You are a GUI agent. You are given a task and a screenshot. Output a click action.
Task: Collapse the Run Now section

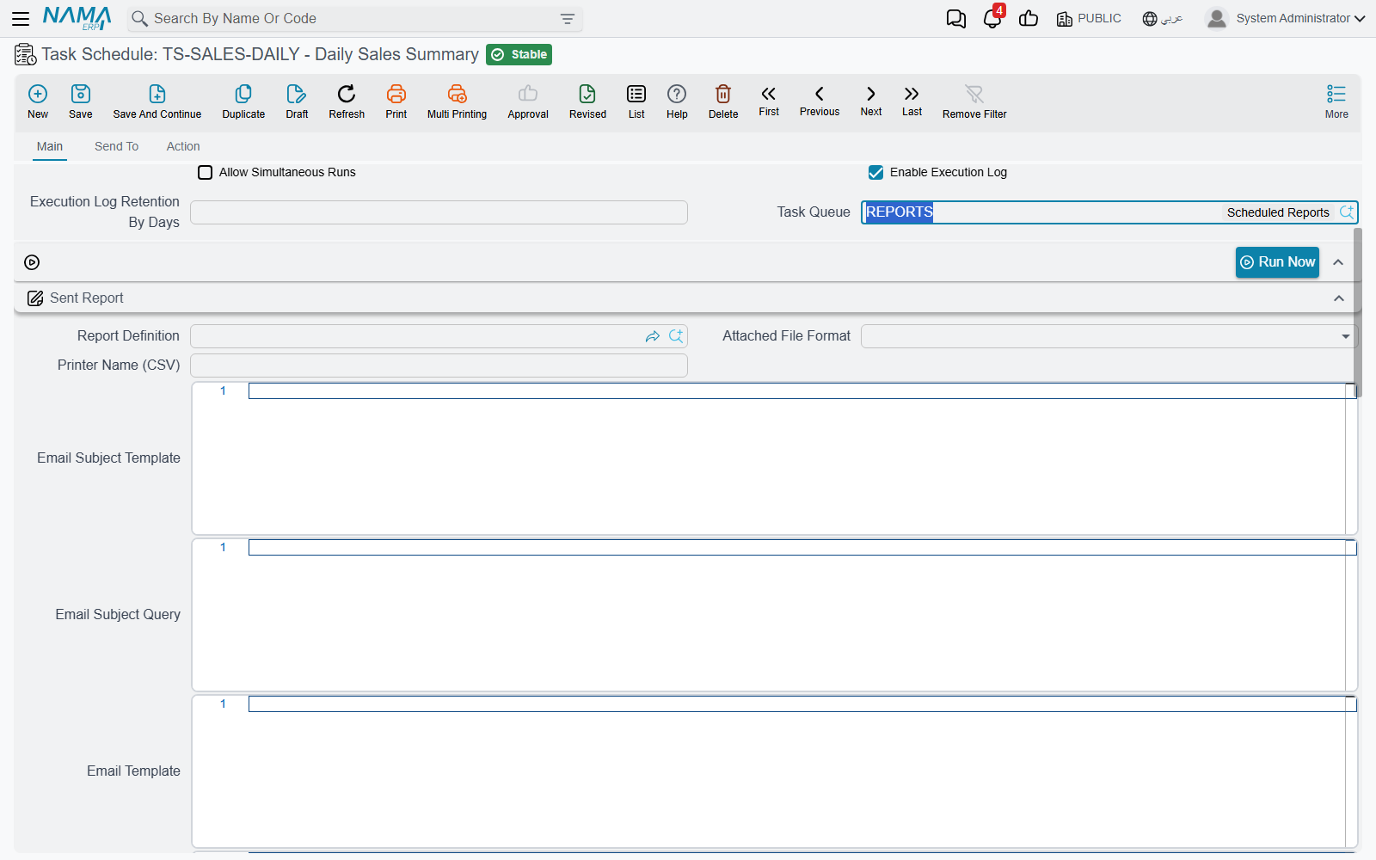pyautogui.click(x=1338, y=262)
